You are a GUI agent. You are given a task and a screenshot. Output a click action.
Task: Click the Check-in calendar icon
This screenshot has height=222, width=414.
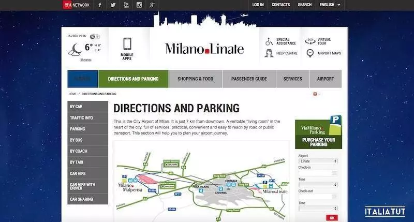tap(334, 173)
